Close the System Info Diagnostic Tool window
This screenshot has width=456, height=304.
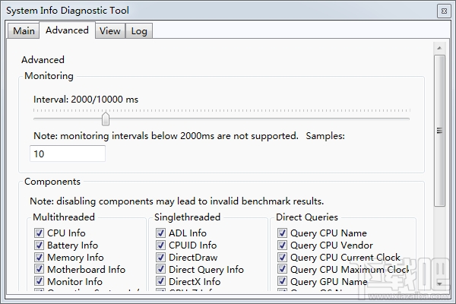[443, 11]
